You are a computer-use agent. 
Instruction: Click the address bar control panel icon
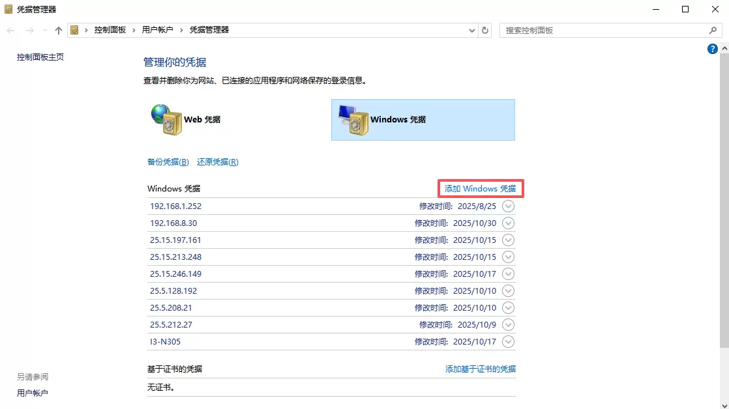pyautogui.click(x=75, y=30)
